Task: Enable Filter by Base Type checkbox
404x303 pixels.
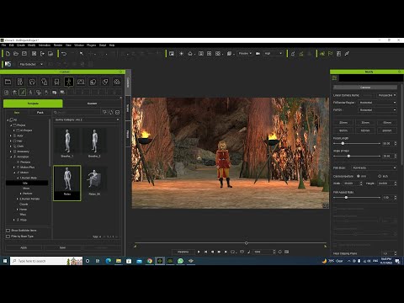Action: (x=8, y=237)
